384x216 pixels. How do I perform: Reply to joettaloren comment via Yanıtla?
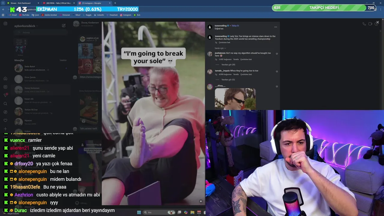[x=236, y=59]
